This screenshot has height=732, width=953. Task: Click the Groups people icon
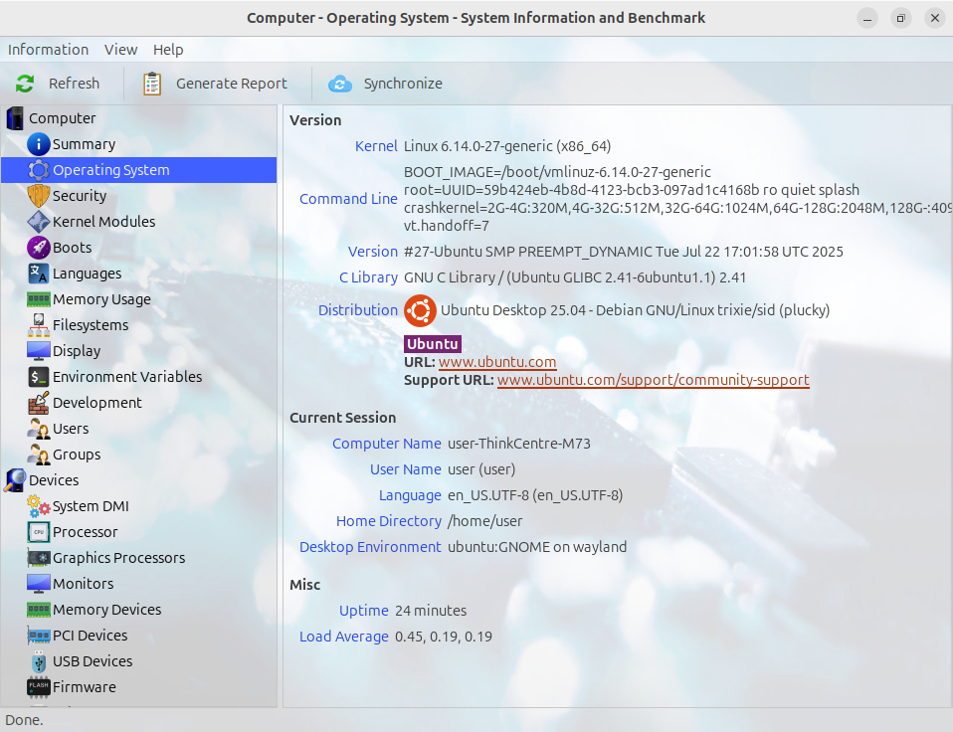pos(38,454)
